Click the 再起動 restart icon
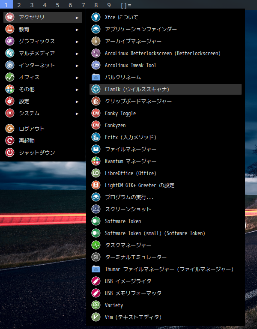257x329 pixels. (10, 141)
